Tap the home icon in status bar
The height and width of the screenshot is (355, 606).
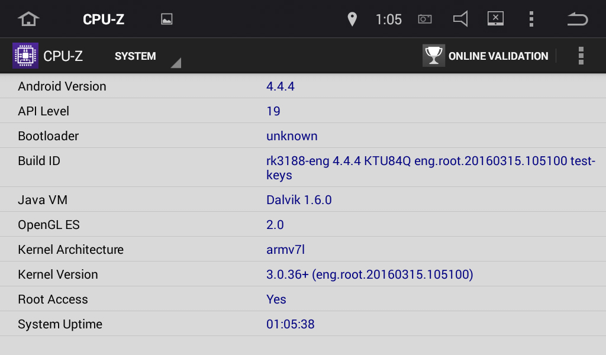[28, 19]
